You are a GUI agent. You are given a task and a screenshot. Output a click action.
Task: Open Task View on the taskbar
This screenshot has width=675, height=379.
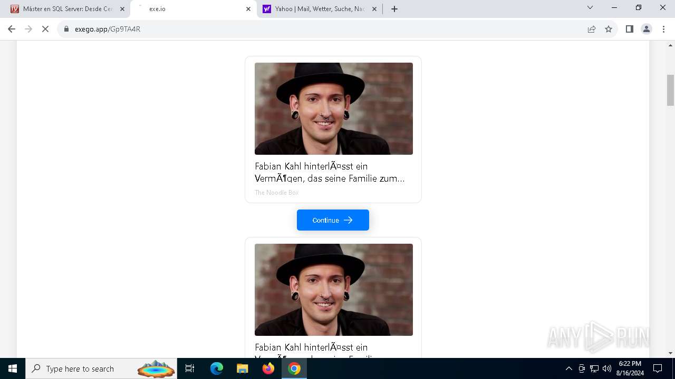click(x=190, y=368)
